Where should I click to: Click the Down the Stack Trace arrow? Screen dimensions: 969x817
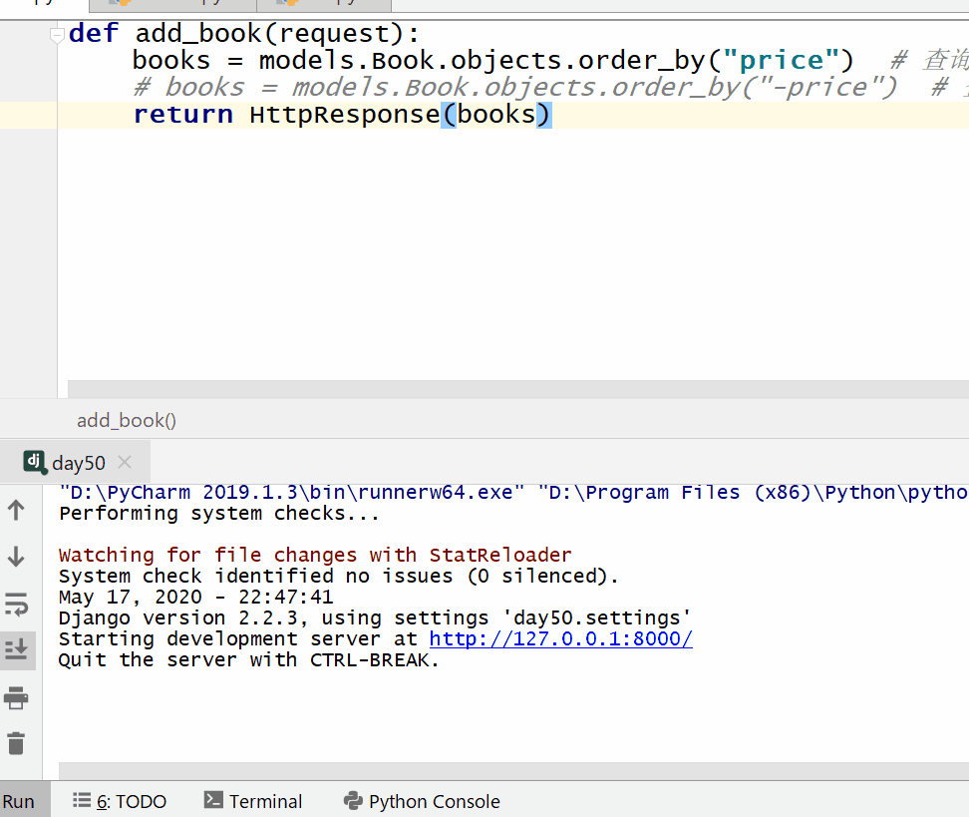point(16,557)
